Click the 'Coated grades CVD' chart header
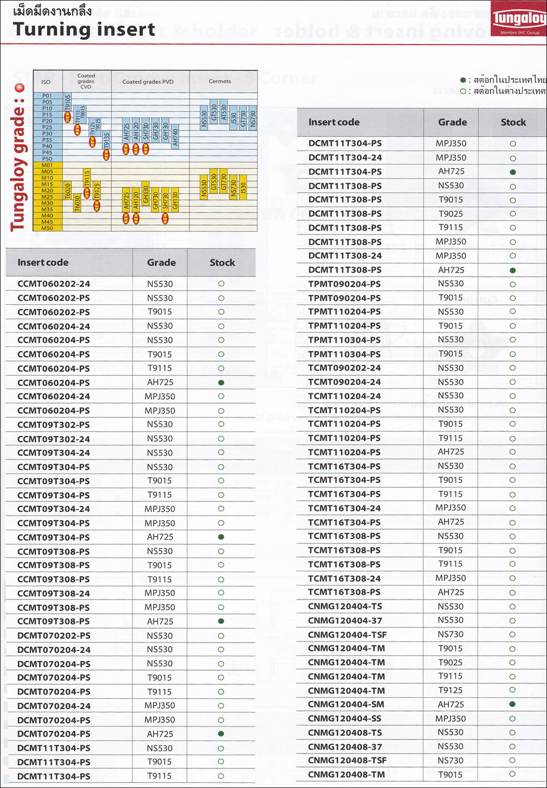This screenshot has height=788, width=547. click(86, 81)
